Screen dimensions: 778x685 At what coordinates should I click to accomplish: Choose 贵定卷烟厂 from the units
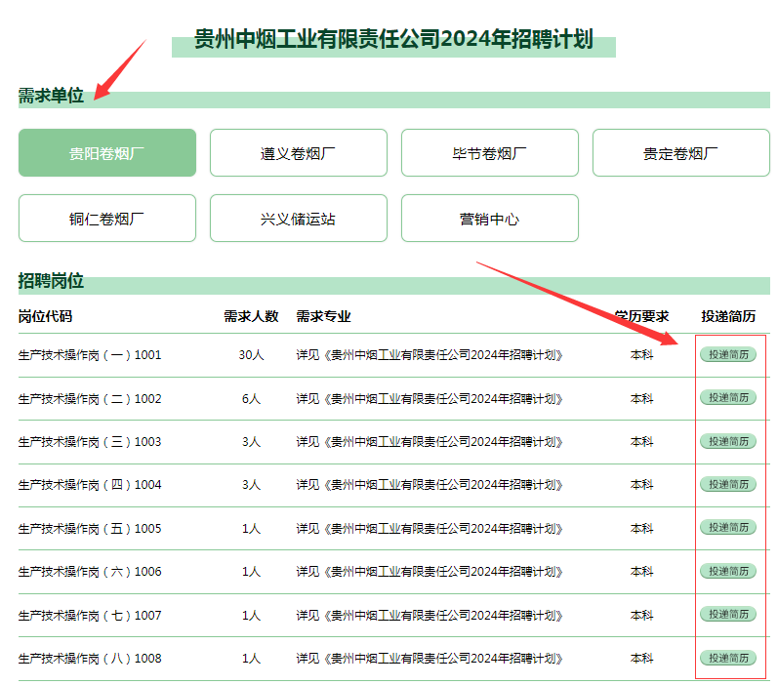tap(680, 153)
